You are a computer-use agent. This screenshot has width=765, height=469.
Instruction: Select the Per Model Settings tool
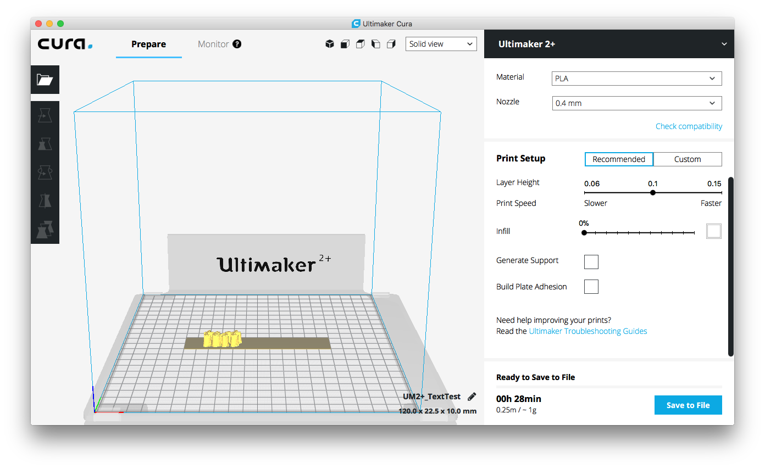click(45, 230)
